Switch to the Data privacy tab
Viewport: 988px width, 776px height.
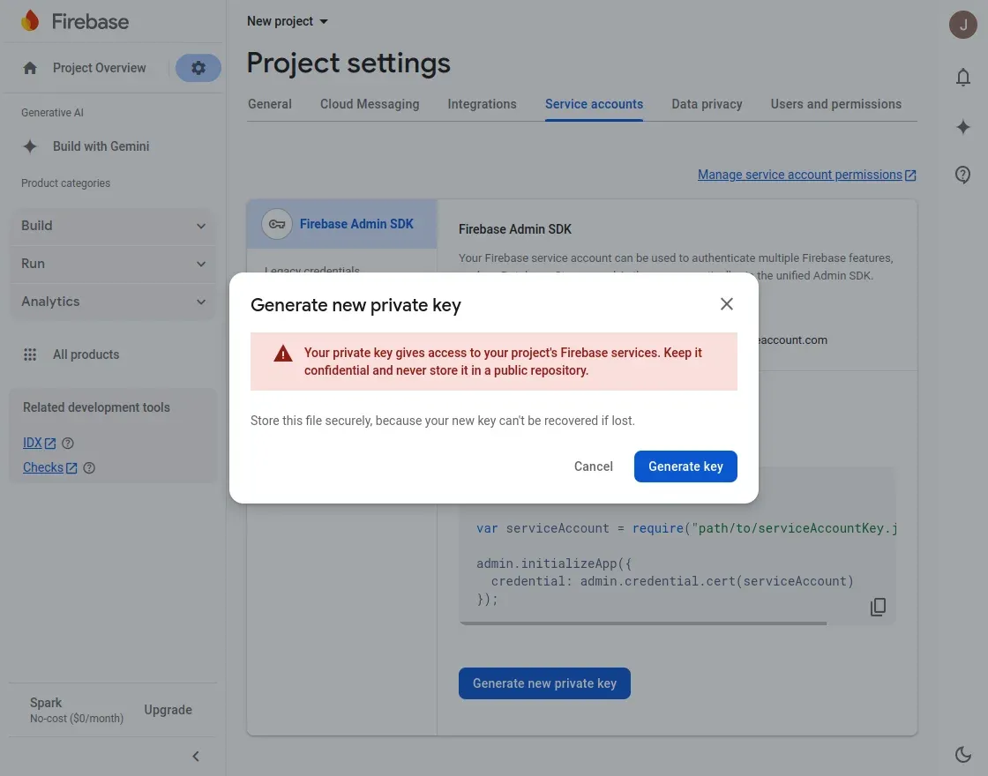point(707,104)
